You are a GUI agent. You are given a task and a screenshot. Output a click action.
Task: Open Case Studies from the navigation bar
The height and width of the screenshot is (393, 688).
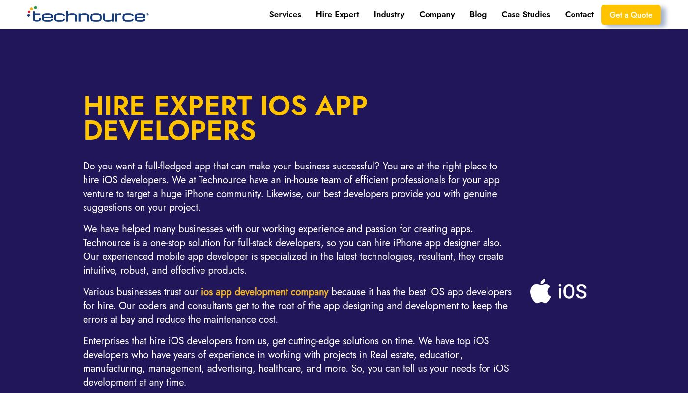[x=525, y=15]
